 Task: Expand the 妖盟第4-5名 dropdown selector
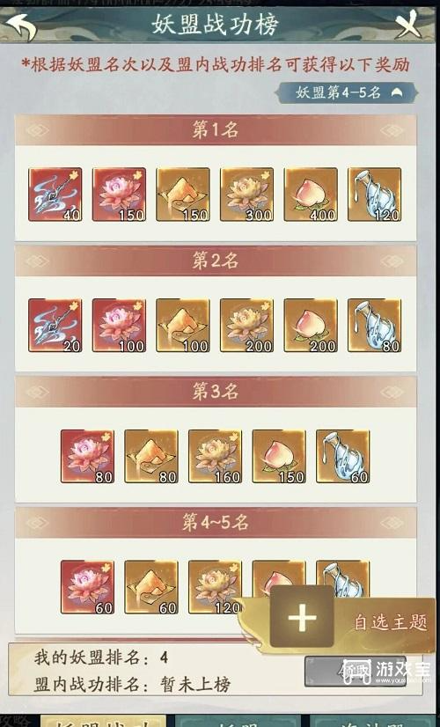point(346,92)
